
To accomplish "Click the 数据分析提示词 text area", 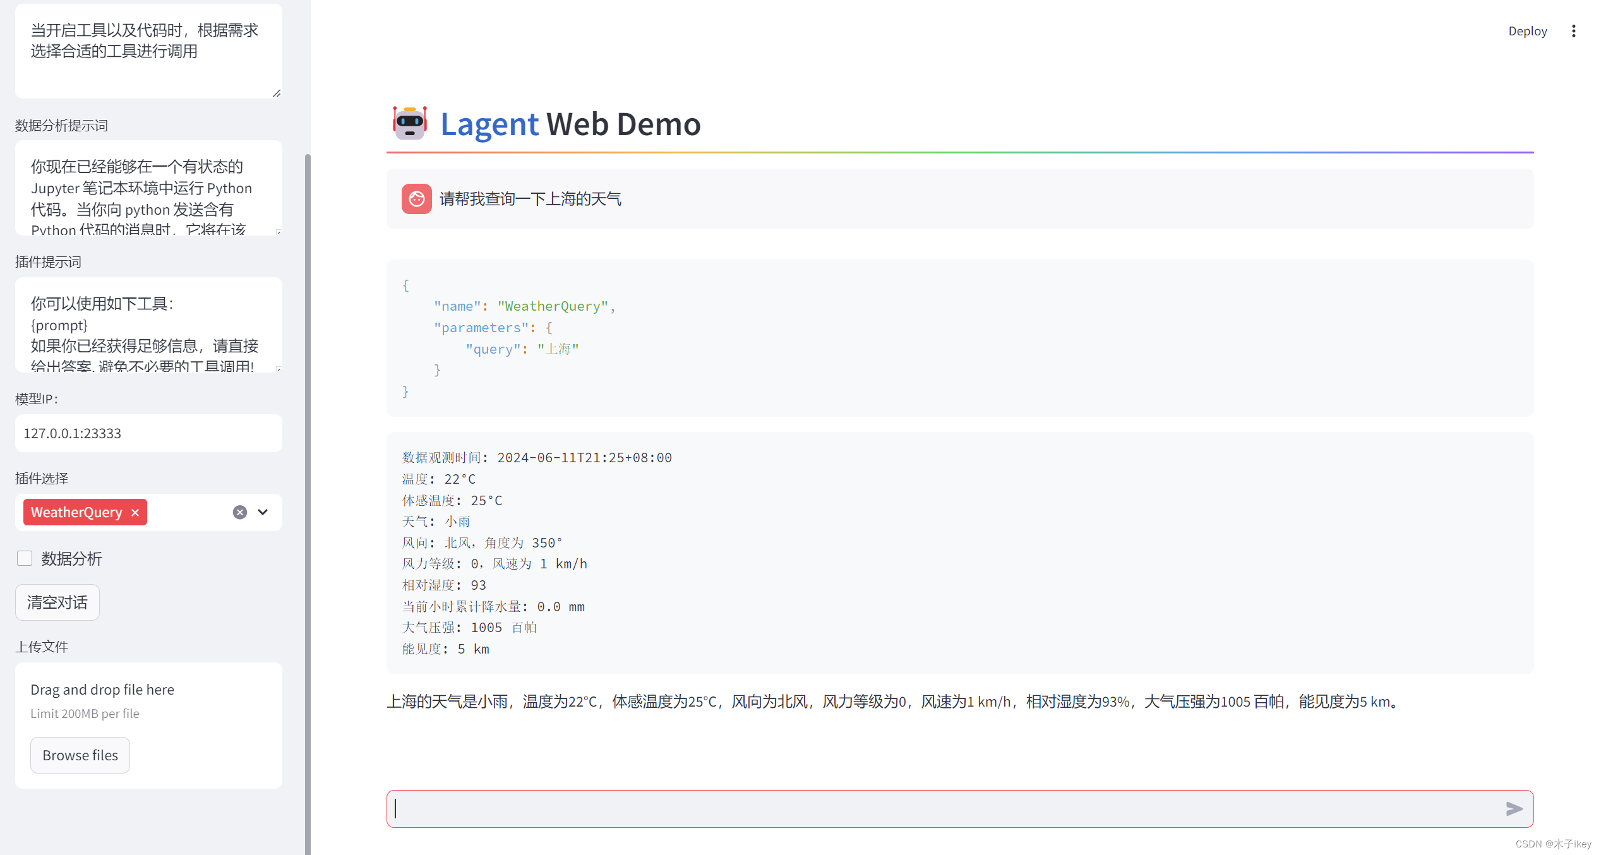I will 148,189.
